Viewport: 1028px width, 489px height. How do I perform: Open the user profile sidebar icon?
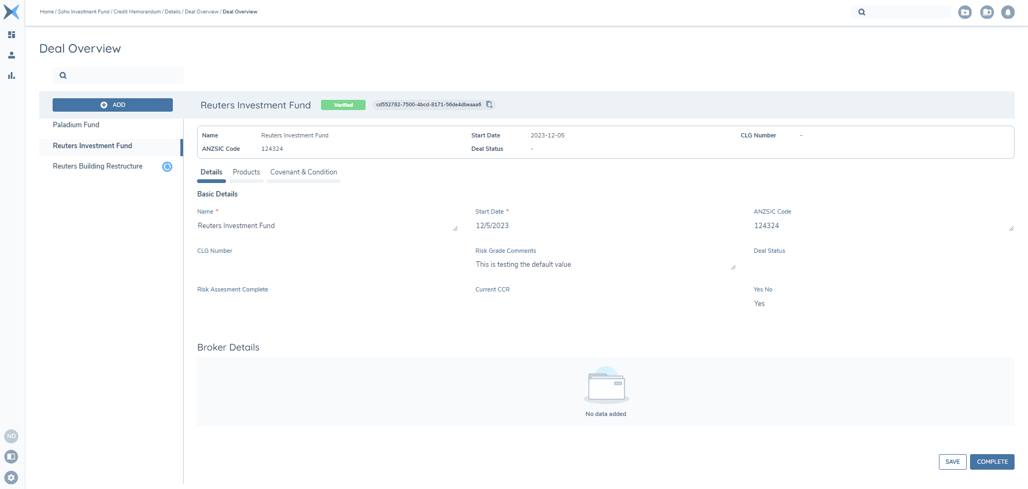click(x=11, y=55)
